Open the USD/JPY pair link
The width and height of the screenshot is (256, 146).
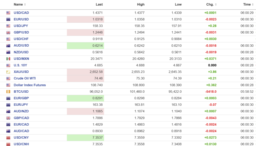click(21, 26)
